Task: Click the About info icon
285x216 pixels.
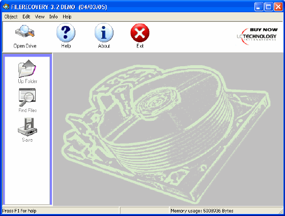Action: (x=104, y=33)
